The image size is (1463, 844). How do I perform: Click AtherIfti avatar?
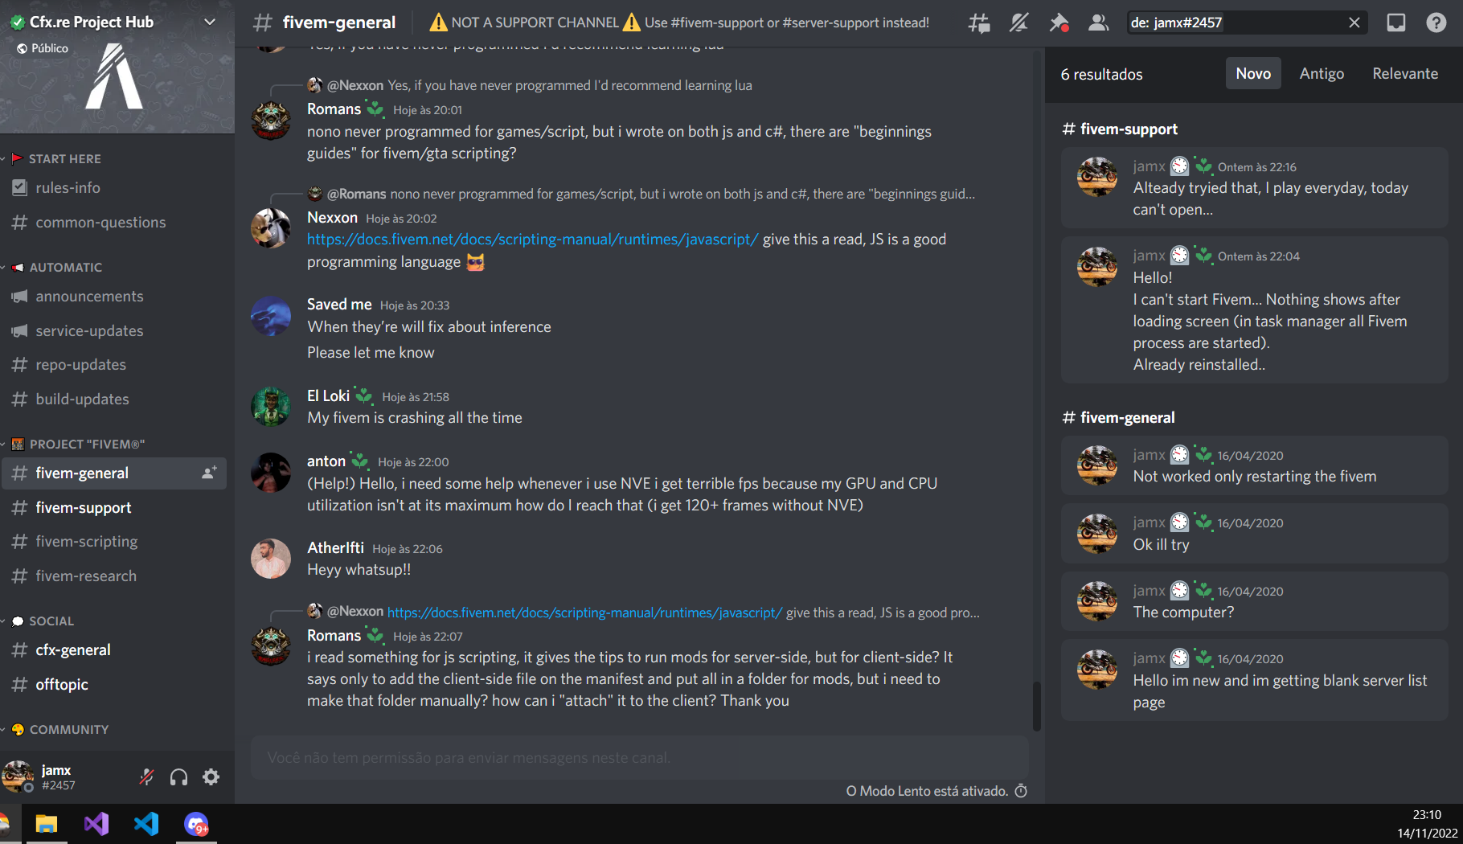(x=271, y=559)
